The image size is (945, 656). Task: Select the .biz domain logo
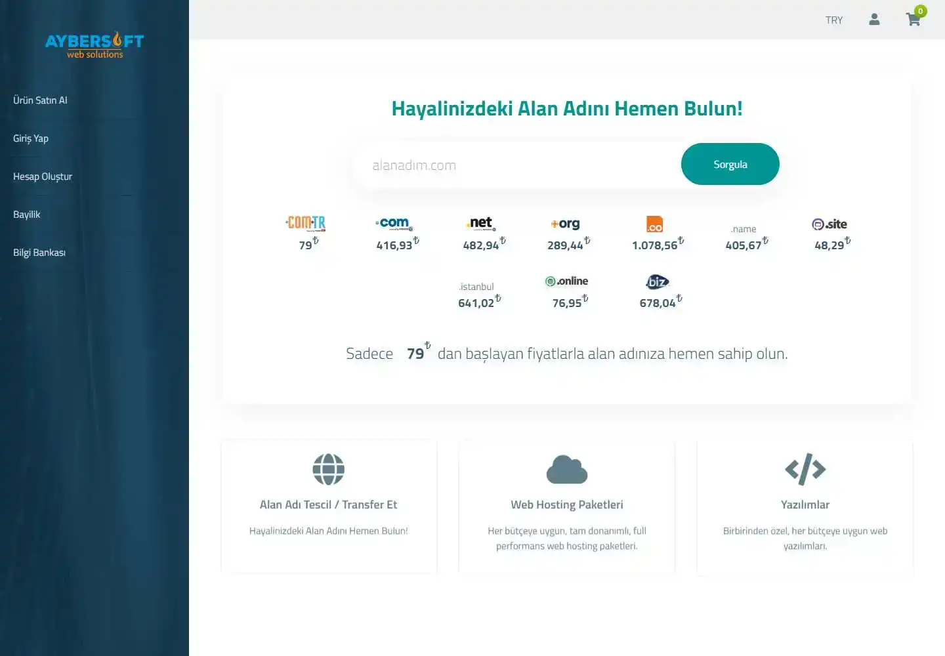[658, 282]
